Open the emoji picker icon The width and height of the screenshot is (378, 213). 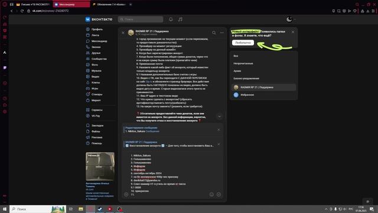coord(211,195)
